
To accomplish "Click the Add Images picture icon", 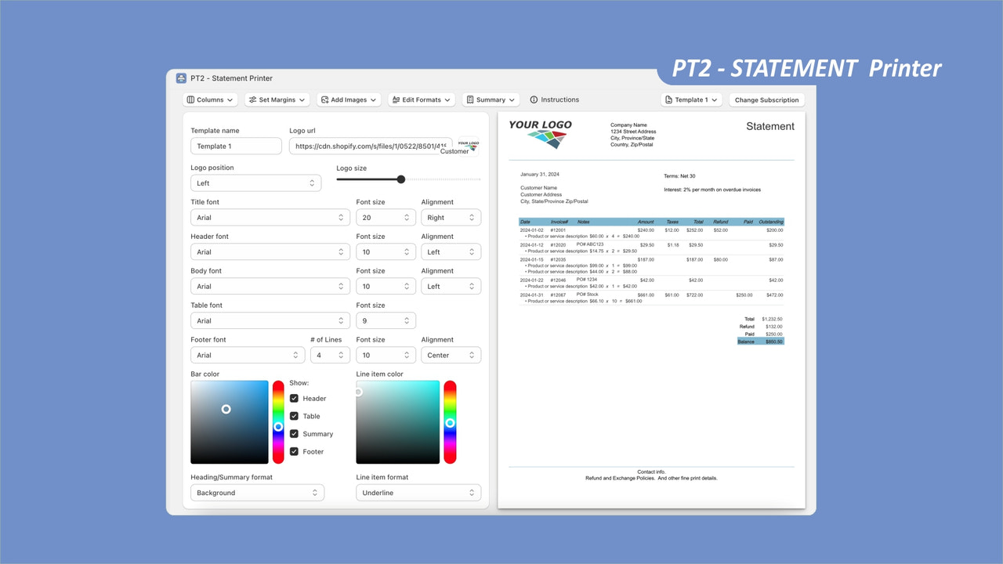I will point(323,99).
